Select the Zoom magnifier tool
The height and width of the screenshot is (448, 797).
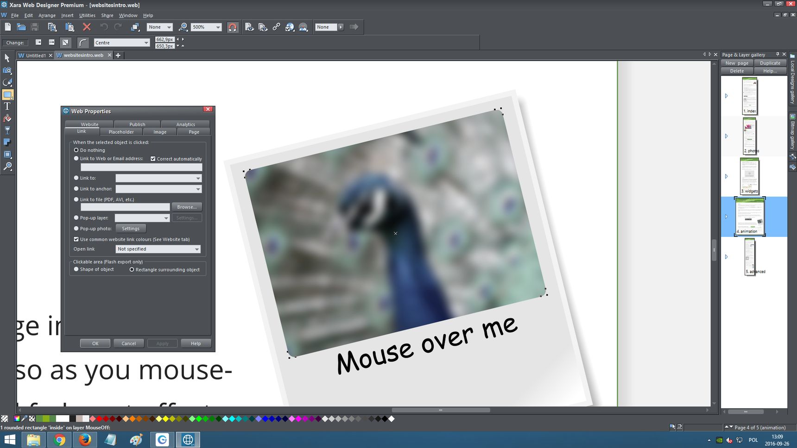pyautogui.click(x=7, y=167)
